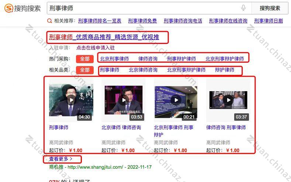Click the shangjitui.com source URL
This screenshot has width=291, height=182.
(x=95, y=167)
